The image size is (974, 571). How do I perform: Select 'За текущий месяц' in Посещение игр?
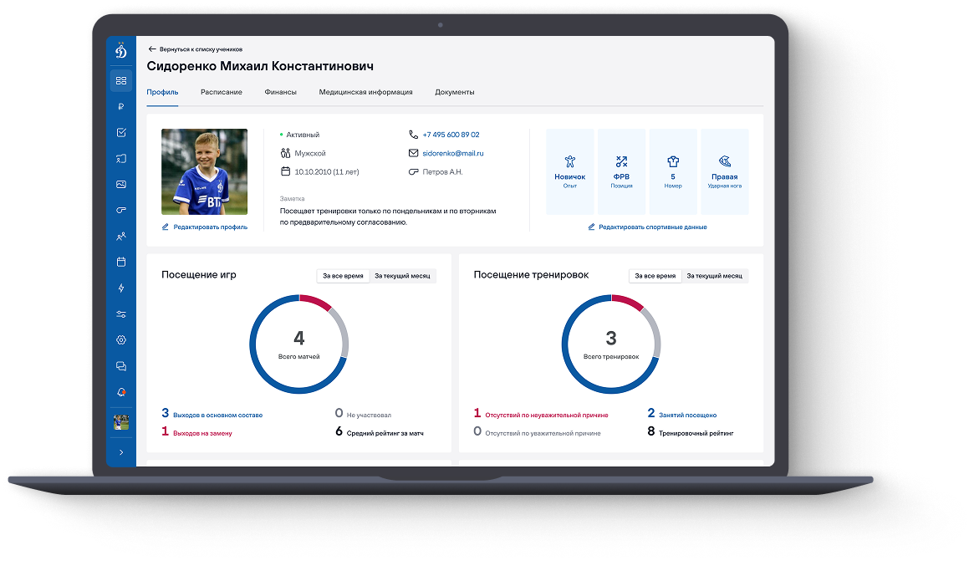click(x=402, y=275)
